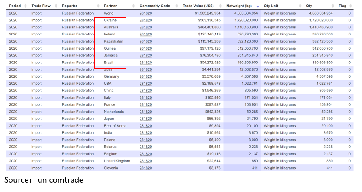Sort by Partner column arrows
The width and height of the screenshot is (362, 192).
pos(134,6)
